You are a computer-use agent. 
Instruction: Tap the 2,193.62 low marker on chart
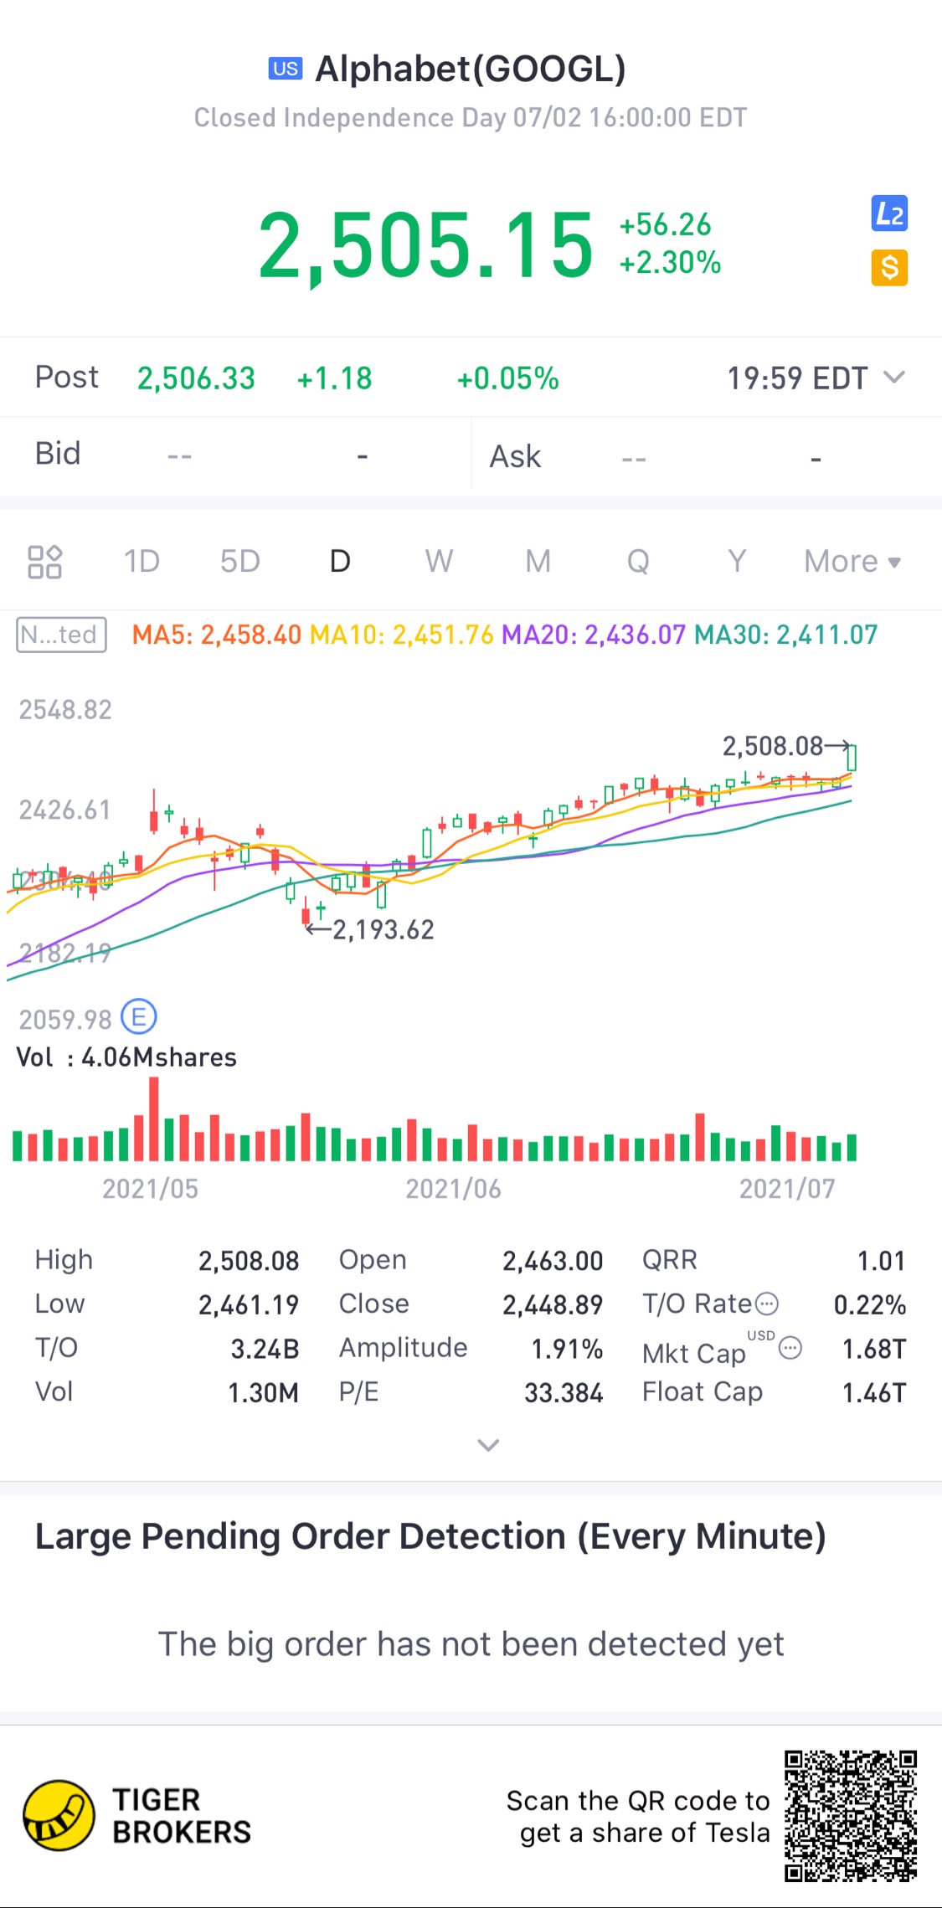[383, 929]
